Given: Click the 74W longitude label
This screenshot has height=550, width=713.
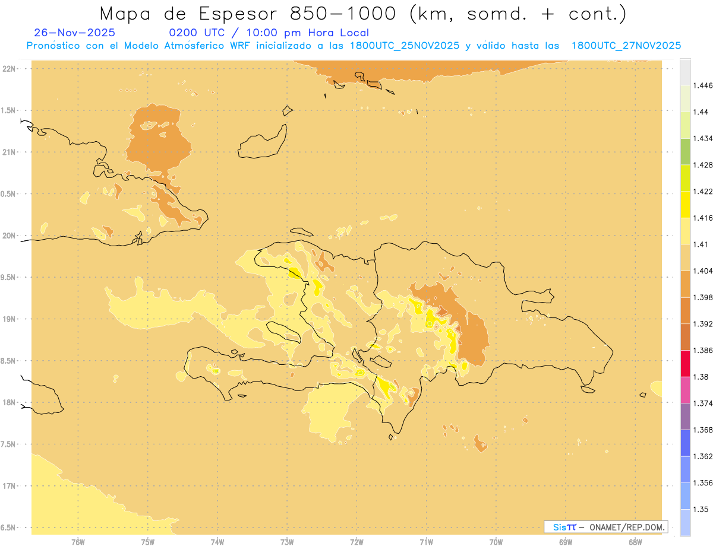Looking at the screenshot, I should 217,542.
